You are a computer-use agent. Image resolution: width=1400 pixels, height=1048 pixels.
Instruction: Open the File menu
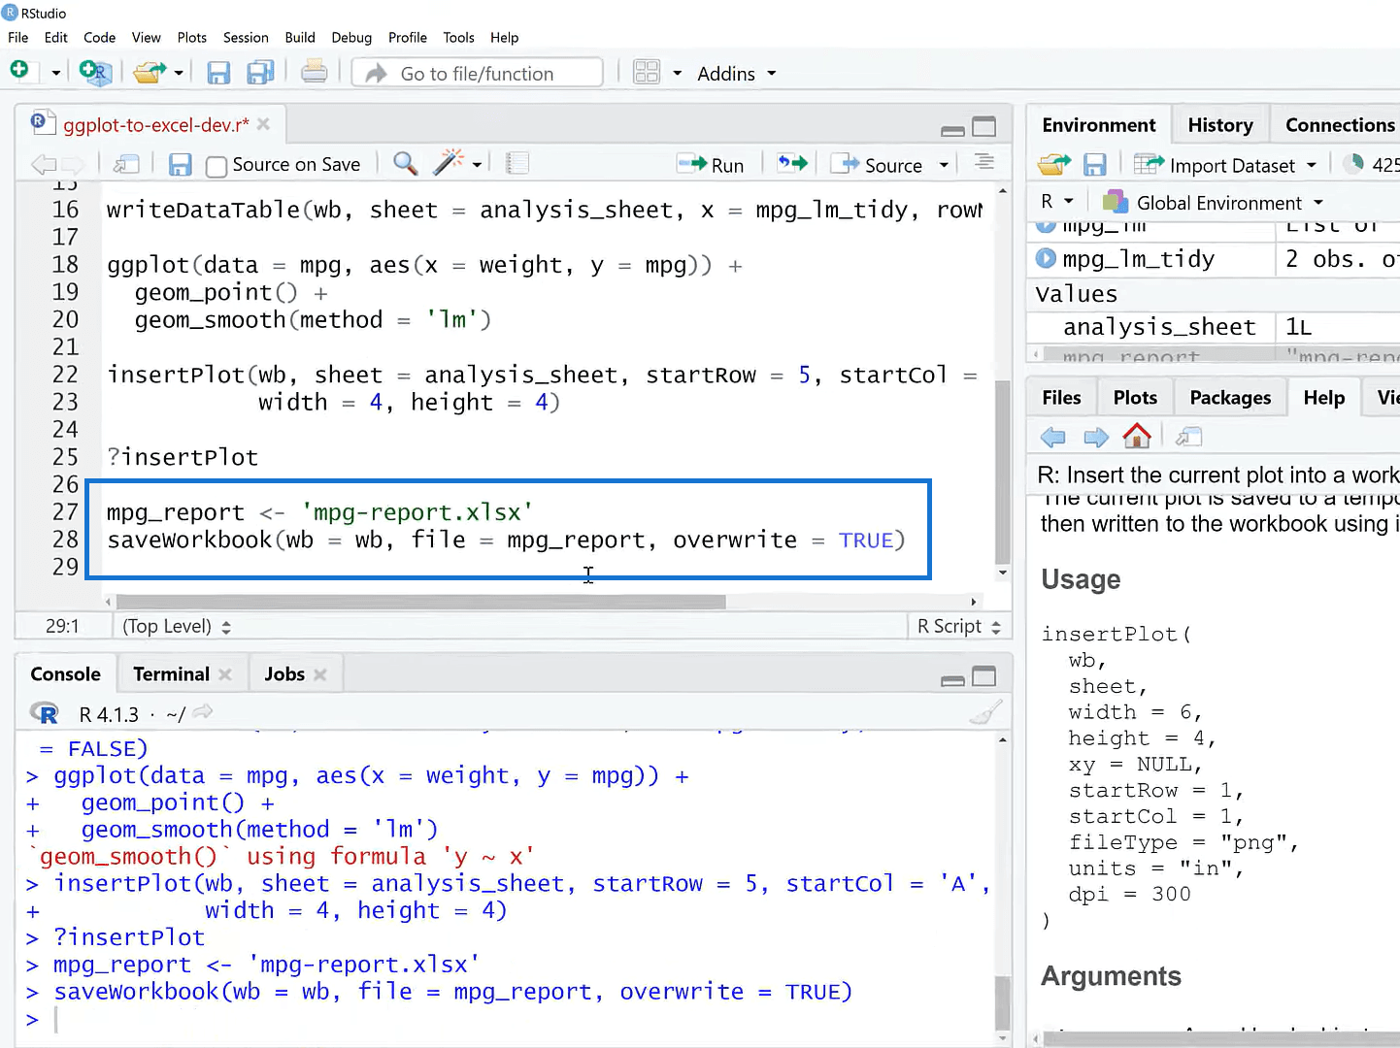tap(17, 38)
